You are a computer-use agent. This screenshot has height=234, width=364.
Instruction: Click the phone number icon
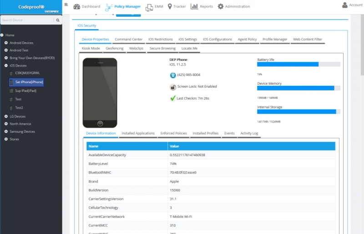tap(173, 75)
